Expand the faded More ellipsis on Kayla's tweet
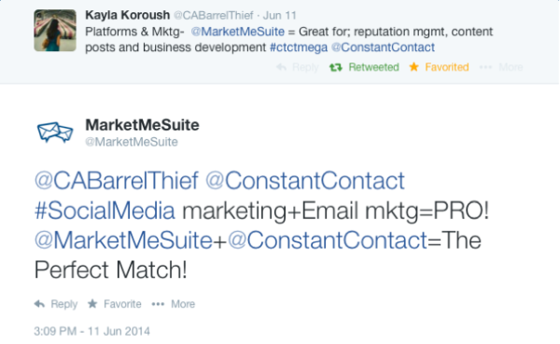 pyautogui.click(x=485, y=67)
